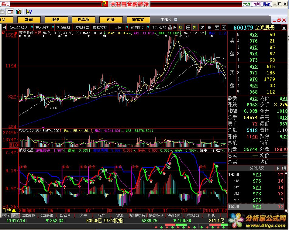This screenshot has width=289, height=230.
Task: Click the 波段之星 indicator name
Action: pos(26,150)
